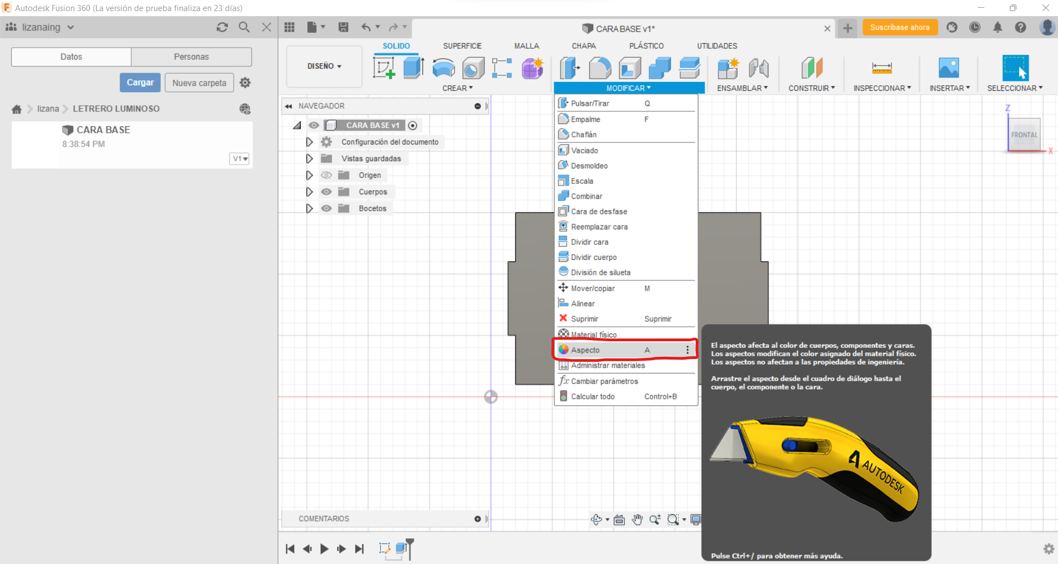
Task: Choose Mover/copiar from the Modificar menu
Action: pos(626,288)
